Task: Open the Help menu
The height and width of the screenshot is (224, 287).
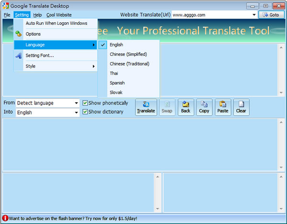Action: pos(37,15)
